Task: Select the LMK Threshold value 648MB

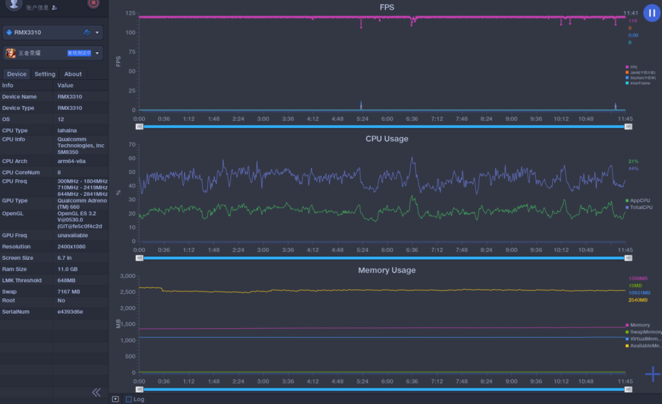Action: [x=66, y=280]
